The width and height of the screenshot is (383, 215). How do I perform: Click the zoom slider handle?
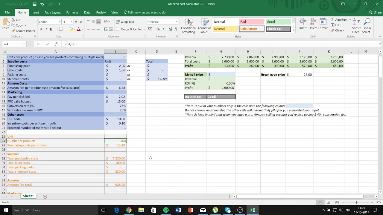point(356,202)
